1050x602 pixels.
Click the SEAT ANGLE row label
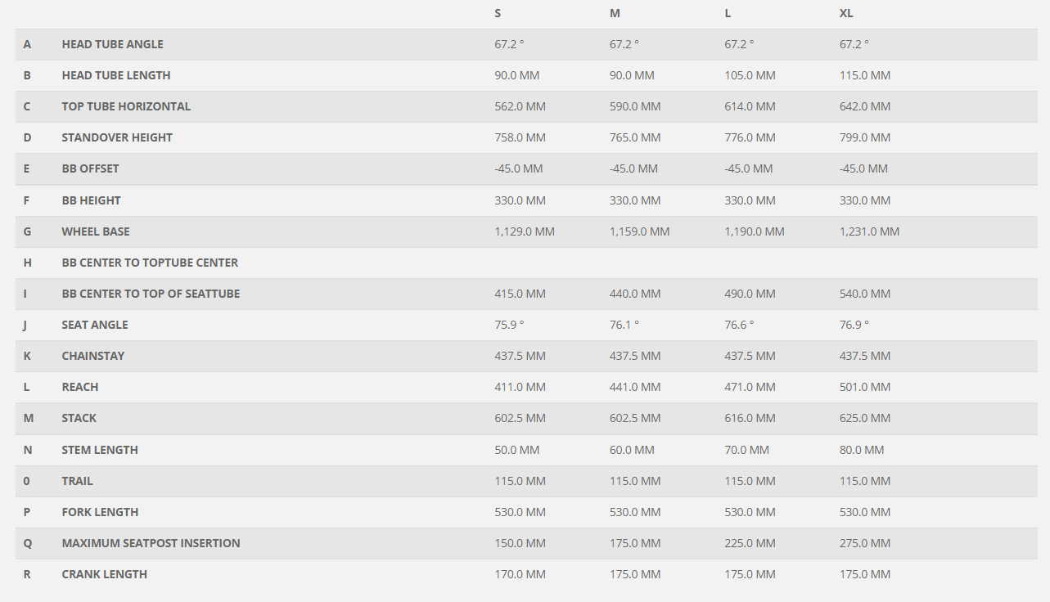[95, 325]
